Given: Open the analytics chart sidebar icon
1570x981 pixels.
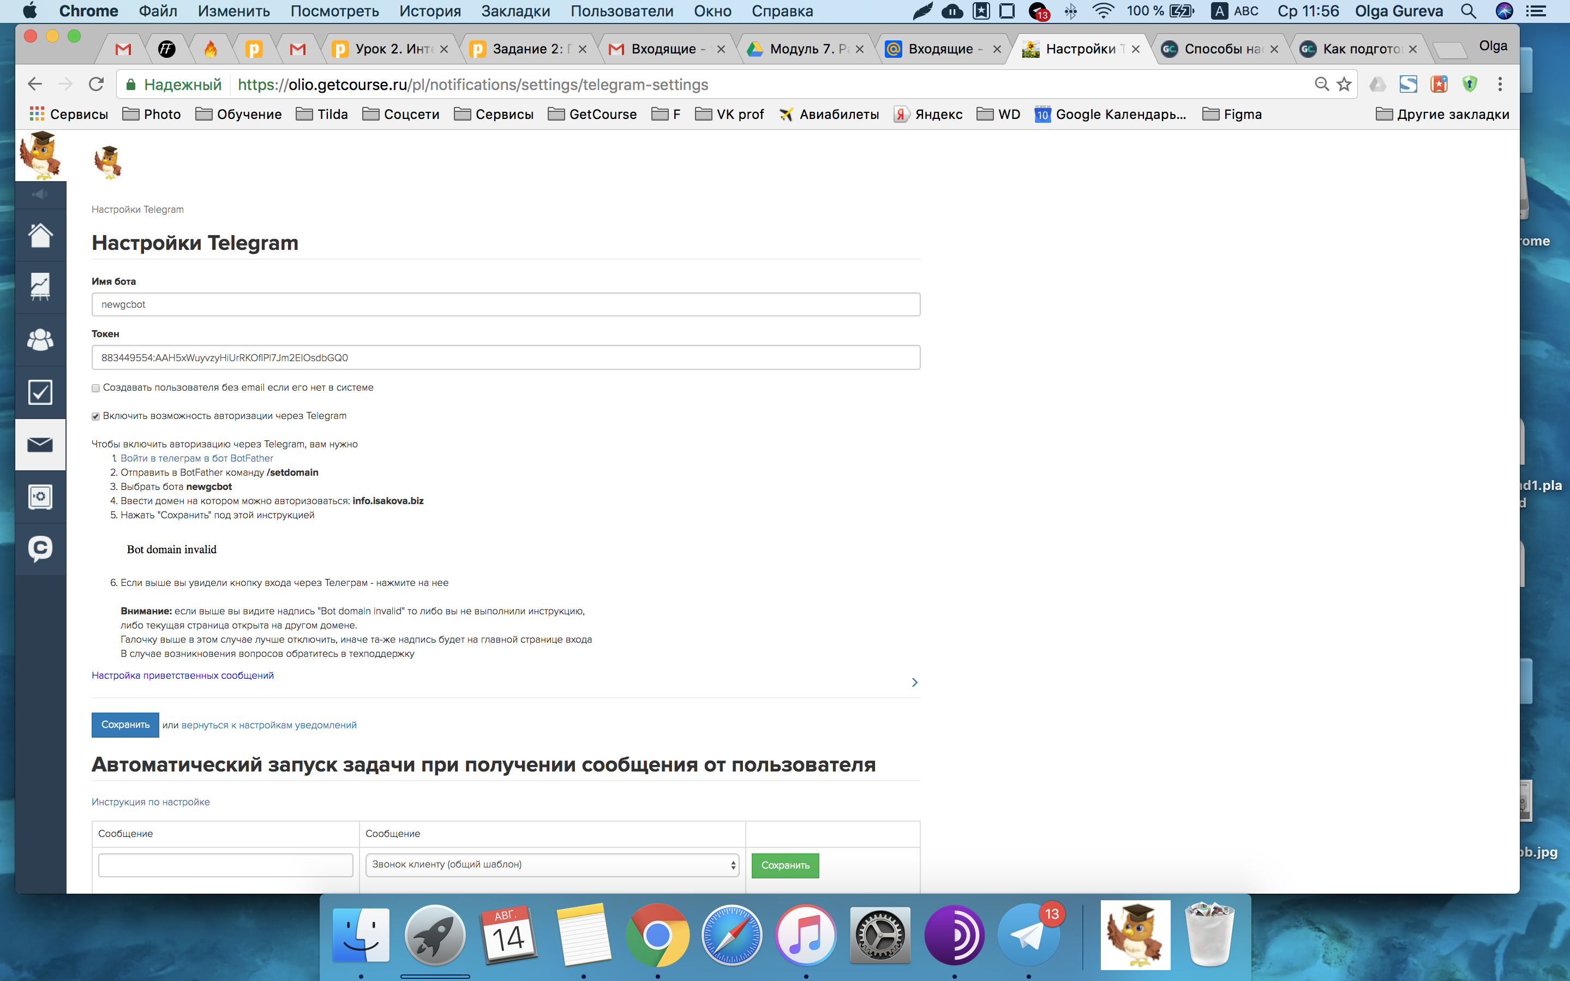Looking at the screenshot, I should [40, 288].
